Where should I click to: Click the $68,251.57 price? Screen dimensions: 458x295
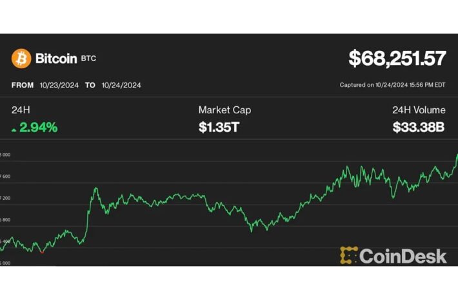tap(397, 59)
